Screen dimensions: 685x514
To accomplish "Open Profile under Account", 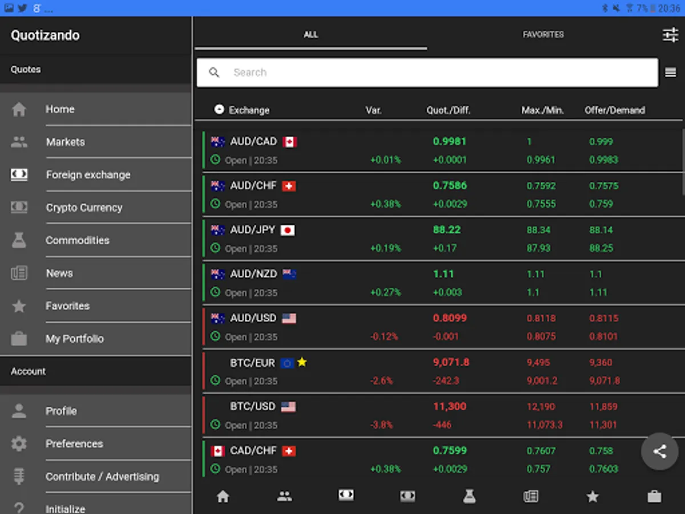I will click(x=96, y=411).
